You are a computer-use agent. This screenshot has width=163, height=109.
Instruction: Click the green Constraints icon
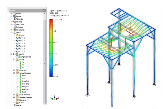click(x=15, y=30)
